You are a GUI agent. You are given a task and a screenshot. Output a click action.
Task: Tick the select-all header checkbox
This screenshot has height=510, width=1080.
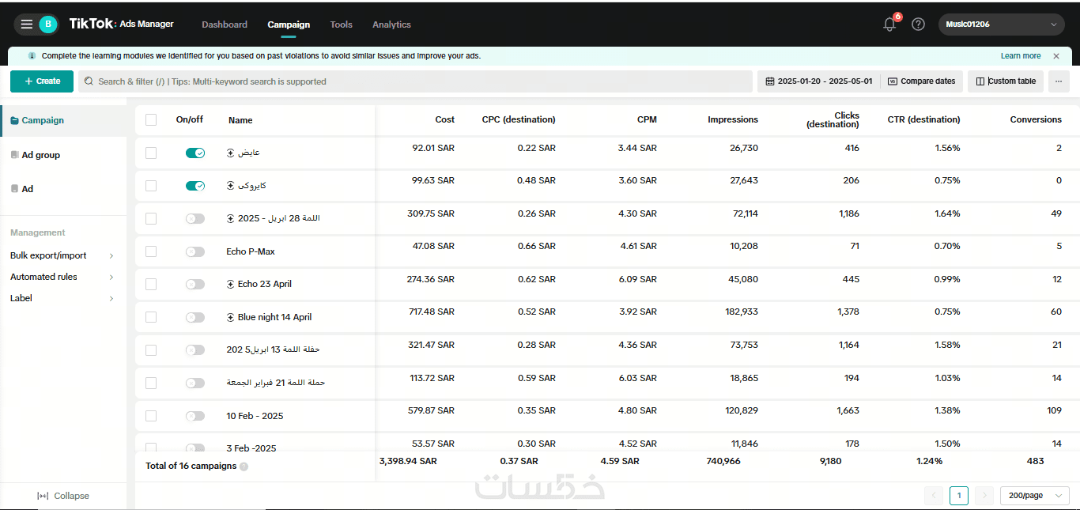[151, 120]
